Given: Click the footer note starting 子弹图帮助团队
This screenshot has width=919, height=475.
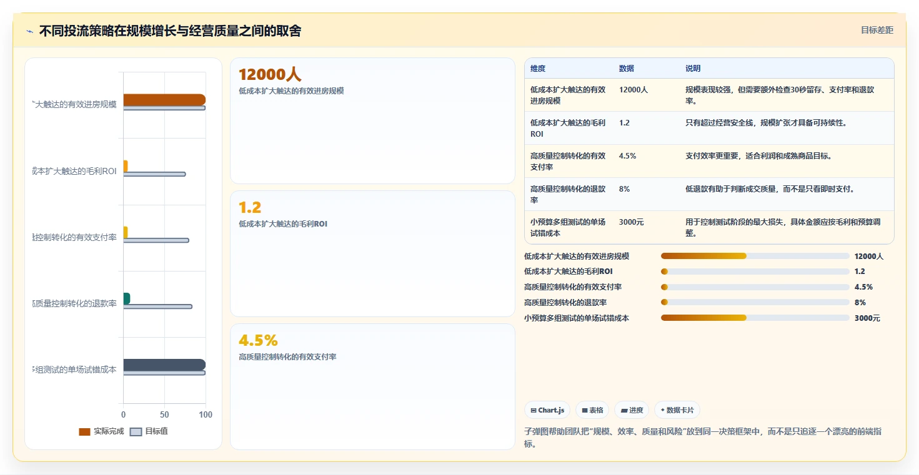Looking at the screenshot, I should click(703, 438).
